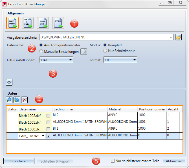The width and height of the screenshot is (189, 168).
Task: Select the TOPS Geo export icon
Action: coord(43,23)
